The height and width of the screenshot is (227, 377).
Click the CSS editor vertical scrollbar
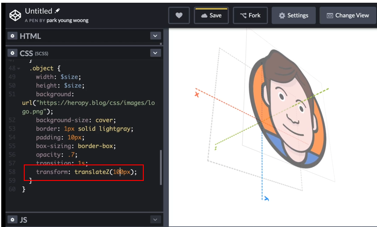click(x=161, y=168)
